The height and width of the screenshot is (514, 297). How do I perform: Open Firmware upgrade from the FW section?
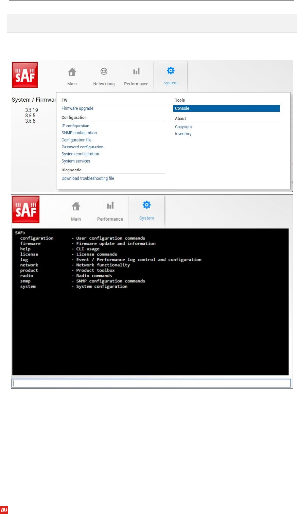(x=77, y=108)
